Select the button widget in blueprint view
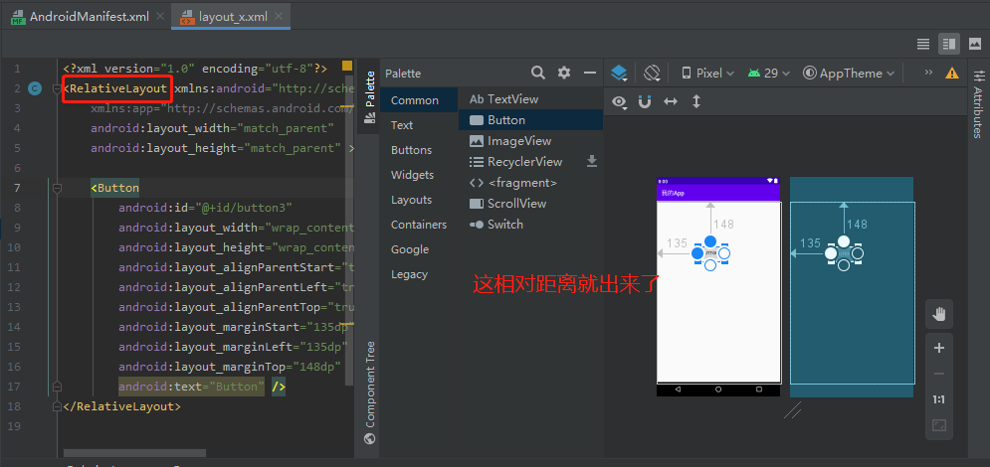Screen dimensions: 990x467 click(x=844, y=254)
